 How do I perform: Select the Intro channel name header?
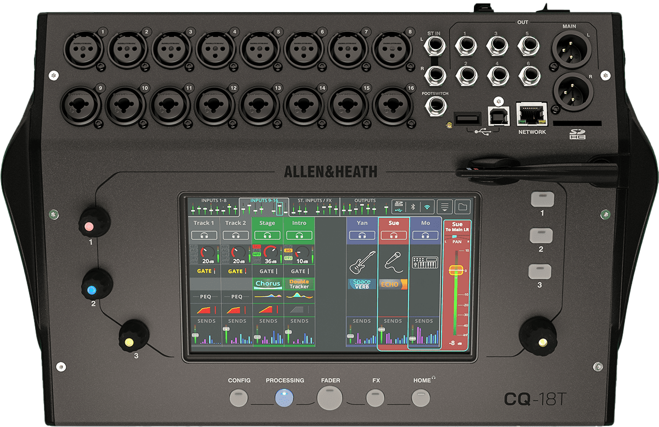(x=299, y=223)
